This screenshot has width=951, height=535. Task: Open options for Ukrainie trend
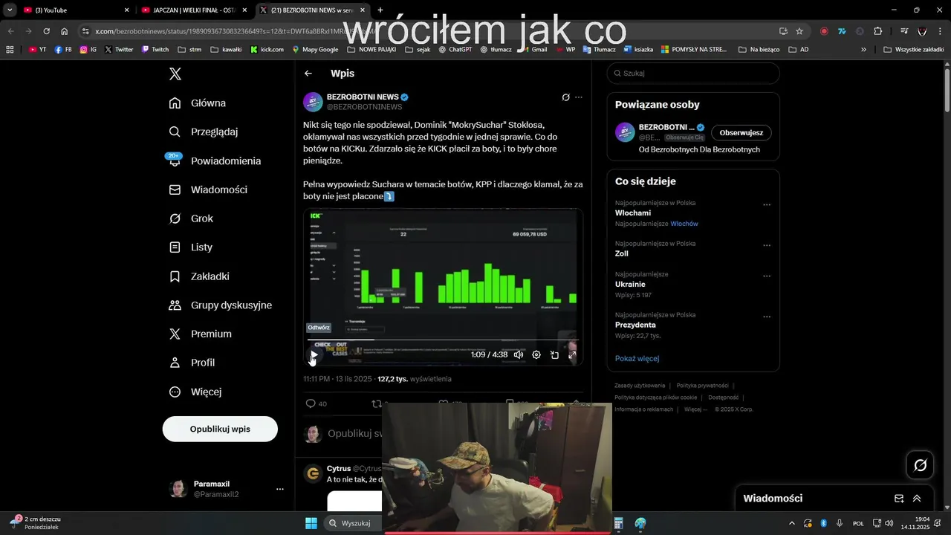[767, 276]
